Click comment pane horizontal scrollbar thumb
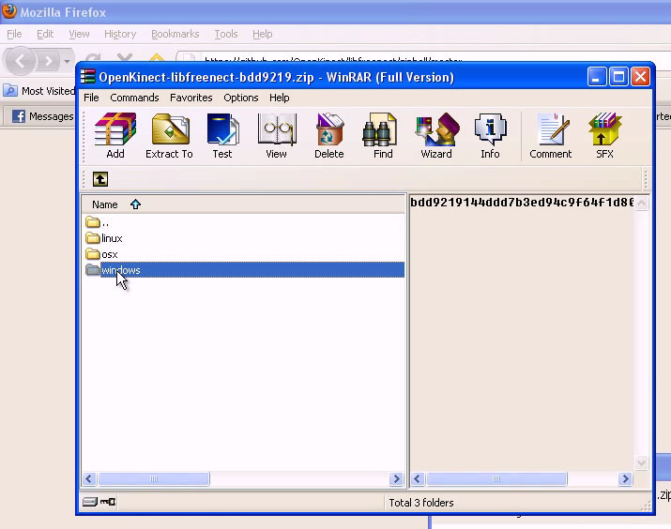Image resolution: width=671 pixels, height=529 pixels. [x=496, y=478]
